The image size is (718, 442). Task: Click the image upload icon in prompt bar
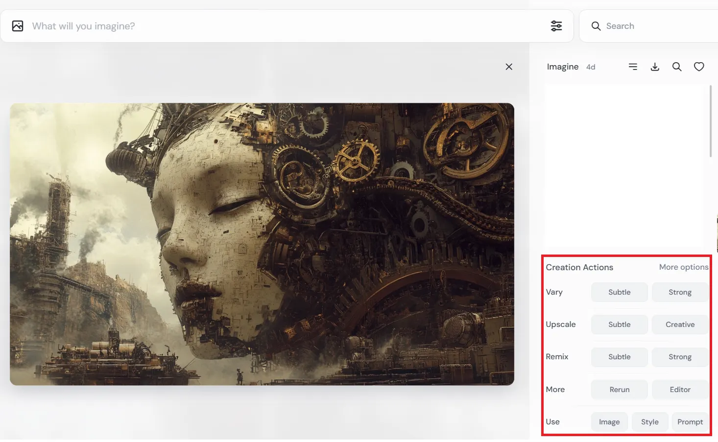point(18,26)
